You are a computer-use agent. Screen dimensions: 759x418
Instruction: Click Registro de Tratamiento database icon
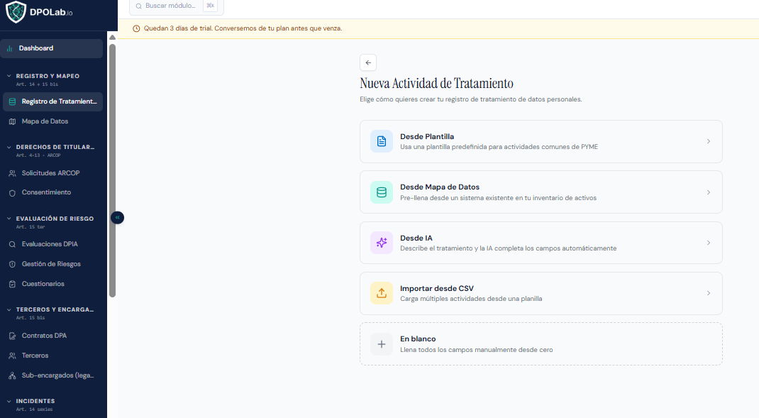12,101
